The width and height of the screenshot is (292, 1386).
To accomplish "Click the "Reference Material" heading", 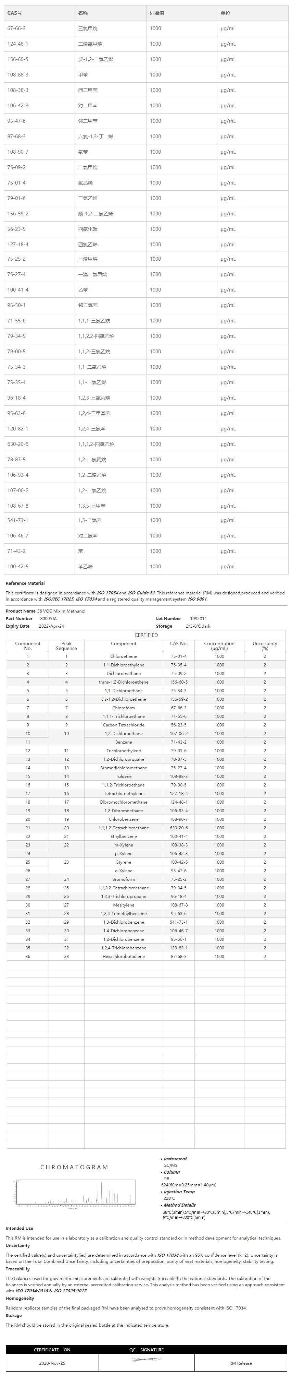I will 25,583.
